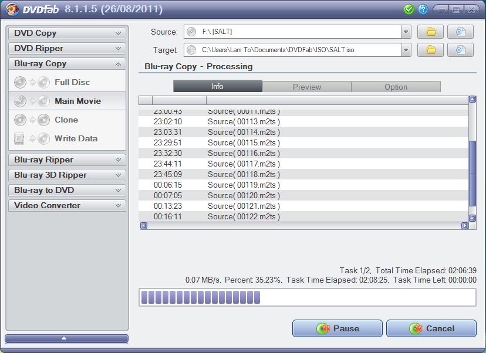Switch to the Option tab

(x=396, y=87)
